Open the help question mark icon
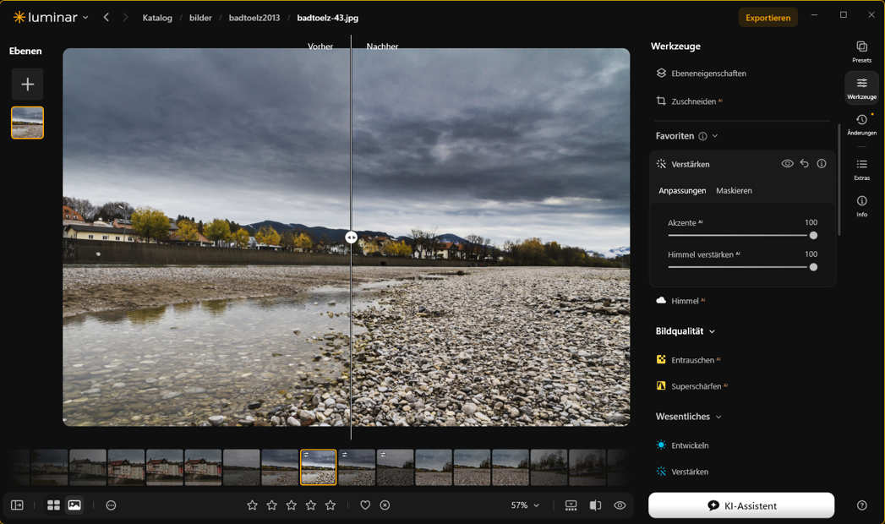The width and height of the screenshot is (885, 524). click(862, 505)
